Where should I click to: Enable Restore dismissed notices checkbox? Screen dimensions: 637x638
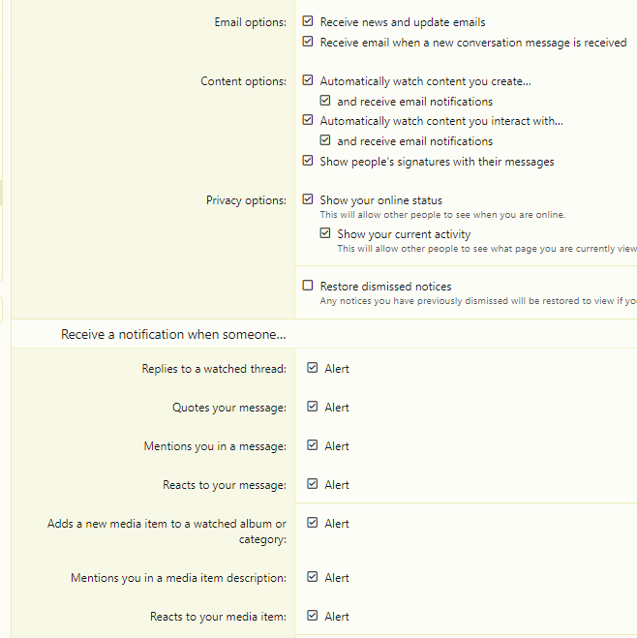308,286
